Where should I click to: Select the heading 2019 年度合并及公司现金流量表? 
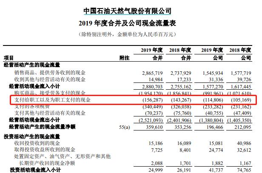pos(127,23)
